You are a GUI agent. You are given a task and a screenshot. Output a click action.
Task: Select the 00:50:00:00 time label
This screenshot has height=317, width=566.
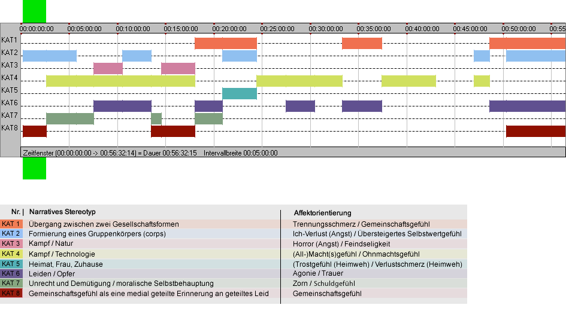coord(518,29)
